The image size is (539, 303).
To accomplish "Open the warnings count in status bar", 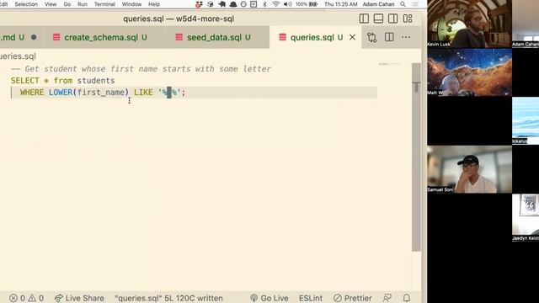I will tap(35, 298).
